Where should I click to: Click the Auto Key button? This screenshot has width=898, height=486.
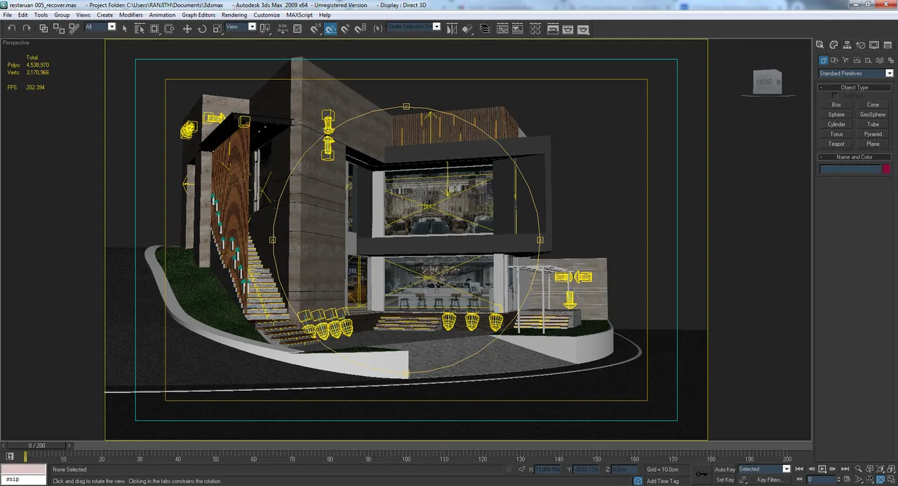click(x=725, y=469)
